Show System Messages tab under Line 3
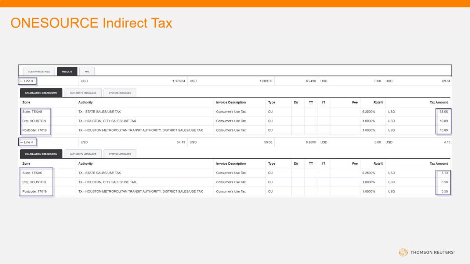The image size is (470, 264). (x=120, y=93)
